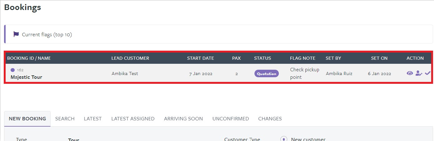
Task: Click the FLAG NOTE column header
Action: tap(303, 58)
